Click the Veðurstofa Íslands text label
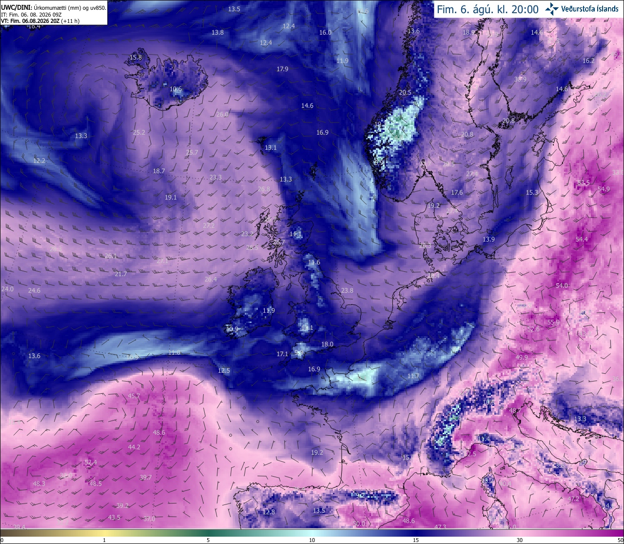 pos(590,9)
